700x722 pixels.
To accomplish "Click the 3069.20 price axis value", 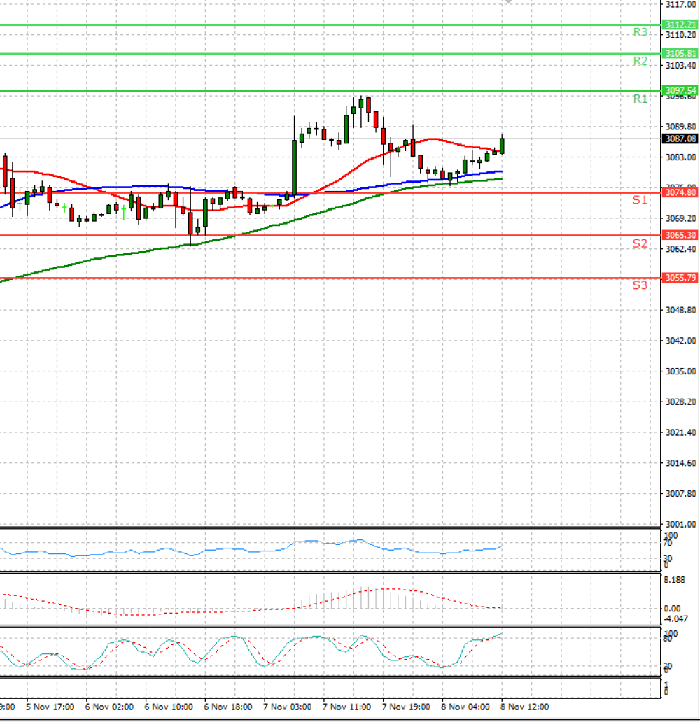I will pyautogui.click(x=681, y=218).
